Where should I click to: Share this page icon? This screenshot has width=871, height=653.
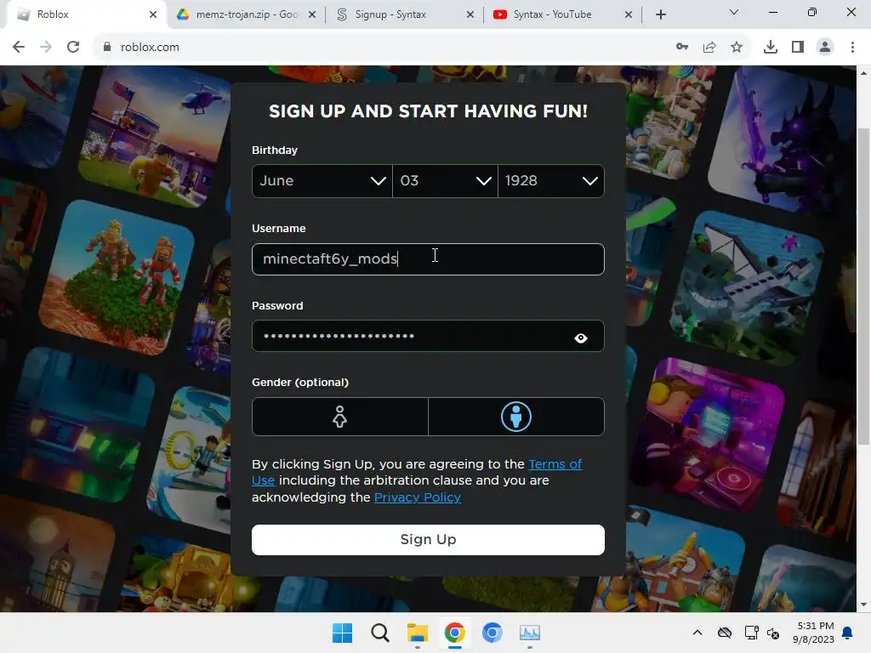[709, 48]
